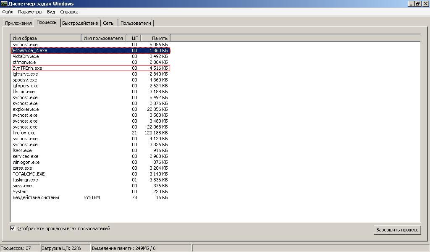Switch to the Быстродействие tab
Image resolution: width=430 pixels, height=252 pixels.
point(80,23)
